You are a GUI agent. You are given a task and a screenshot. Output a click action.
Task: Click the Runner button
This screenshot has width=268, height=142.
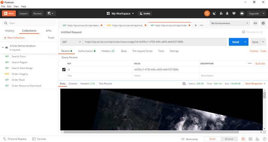pyautogui.click(x=38, y=13)
